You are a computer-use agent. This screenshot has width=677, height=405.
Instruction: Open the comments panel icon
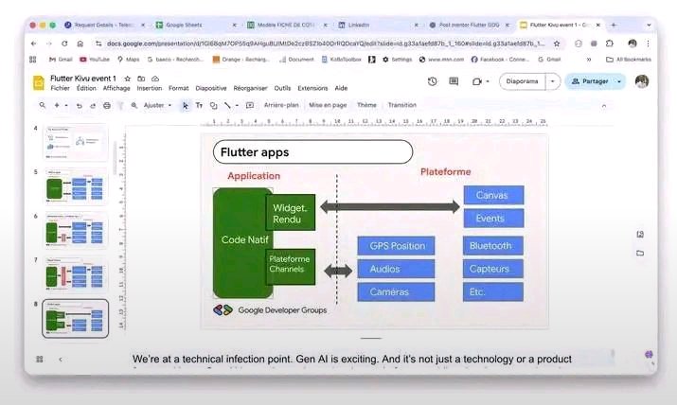(x=454, y=81)
